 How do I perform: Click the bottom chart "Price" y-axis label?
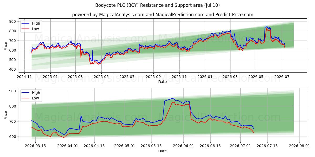6,115
